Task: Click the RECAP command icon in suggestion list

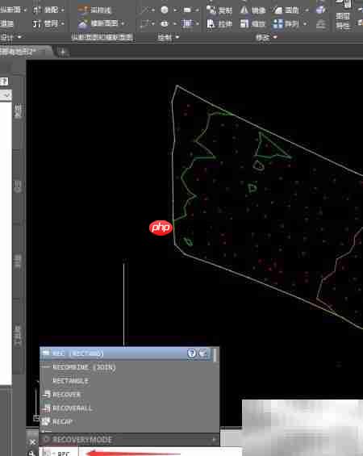Action: pos(46,421)
